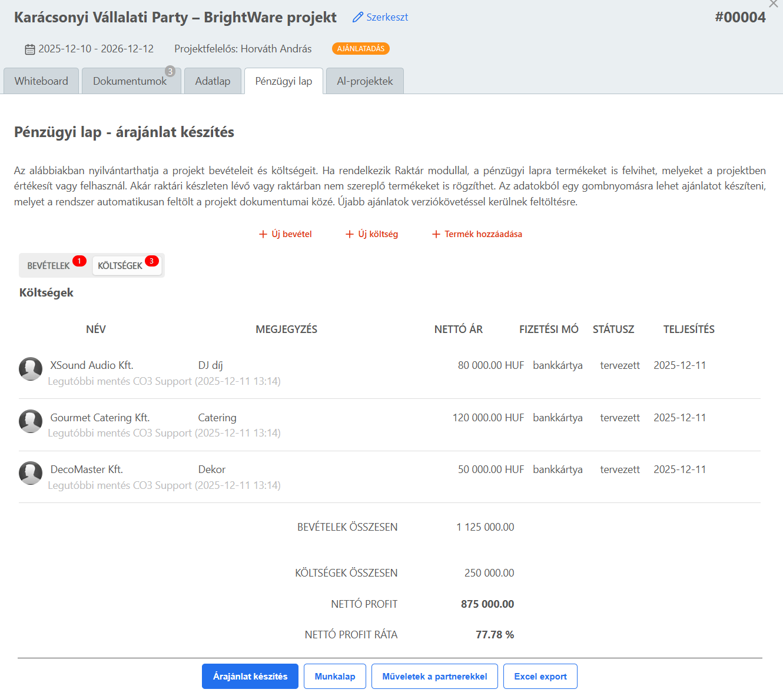Switch to the Adatlap tab

pos(213,81)
